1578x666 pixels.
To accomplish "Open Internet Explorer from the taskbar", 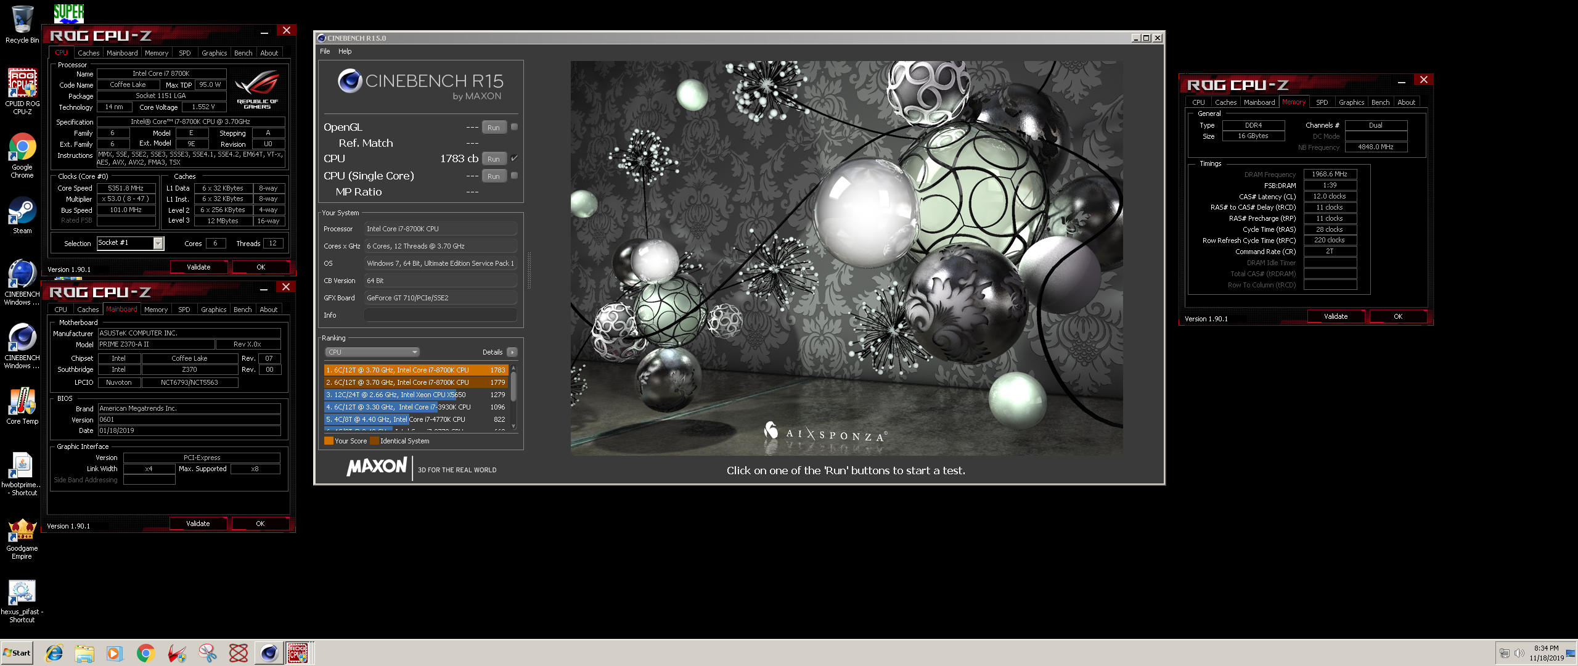I will (x=54, y=653).
